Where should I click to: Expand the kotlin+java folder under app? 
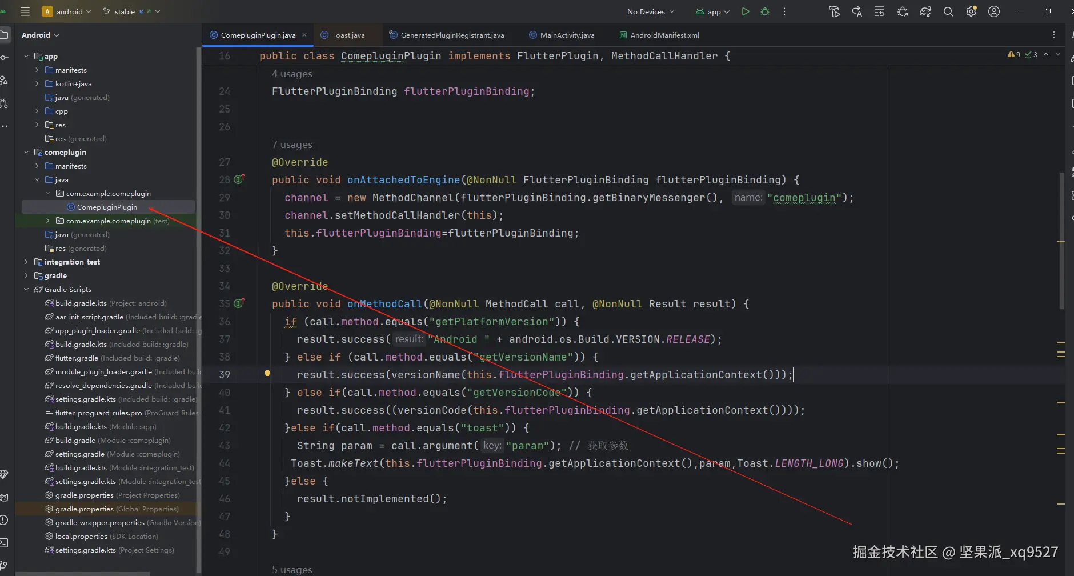click(37, 83)
